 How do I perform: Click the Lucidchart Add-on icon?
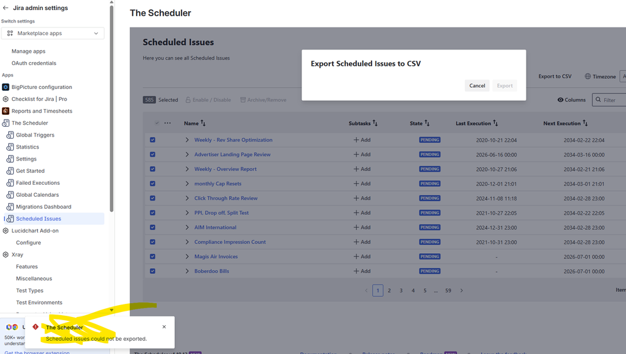coord(6,231)
